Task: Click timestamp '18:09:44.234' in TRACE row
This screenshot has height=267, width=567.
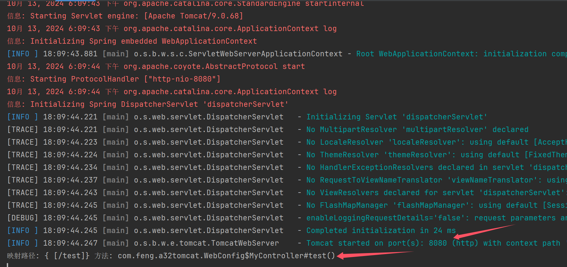Action: (70, 167)
